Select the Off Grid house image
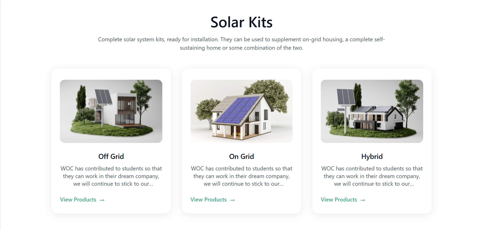 [x=111, y=111]
